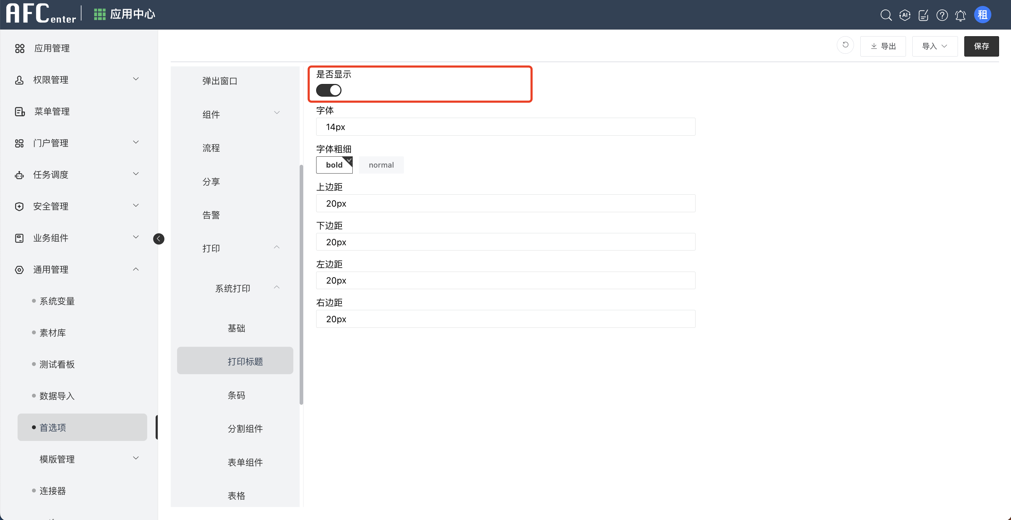Click the 导出 export button
The width and height of the screenshot is (1011, 520).
pos(883,46)
